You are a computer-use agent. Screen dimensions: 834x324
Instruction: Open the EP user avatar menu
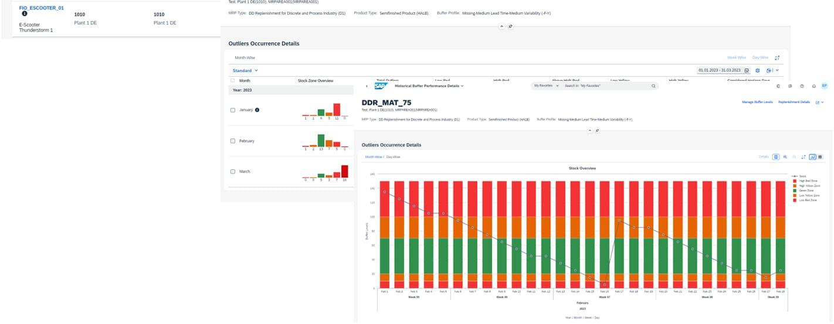pos(824,86)
